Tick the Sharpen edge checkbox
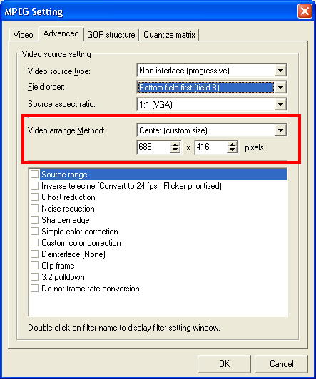The height and width of the screenshot is (379, 316). click(35, 220)
